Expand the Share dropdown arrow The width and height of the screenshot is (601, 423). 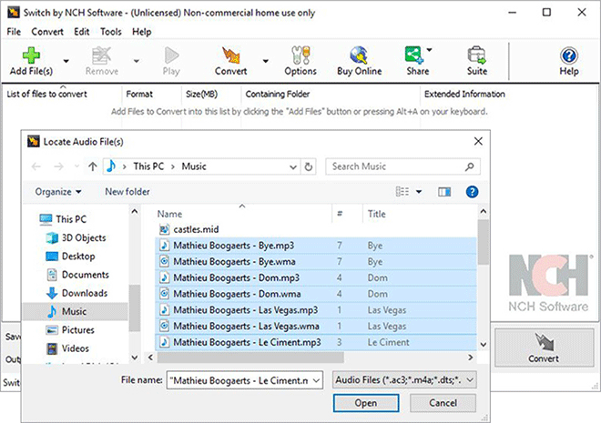[429, 50]
